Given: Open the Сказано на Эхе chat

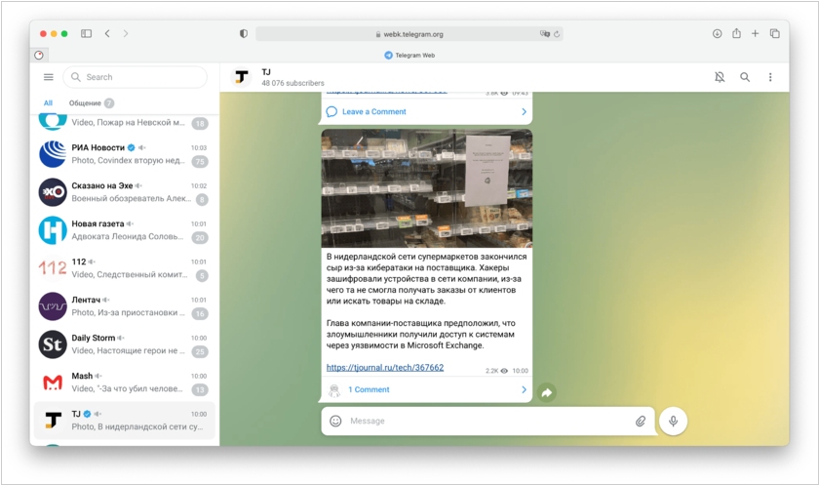Looking at the screenshot, I should [x=125, y=192].
